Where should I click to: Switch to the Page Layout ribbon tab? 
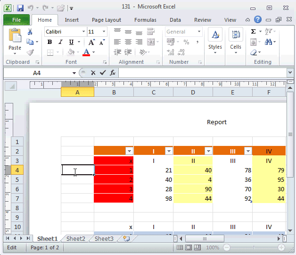pos(107,20)
